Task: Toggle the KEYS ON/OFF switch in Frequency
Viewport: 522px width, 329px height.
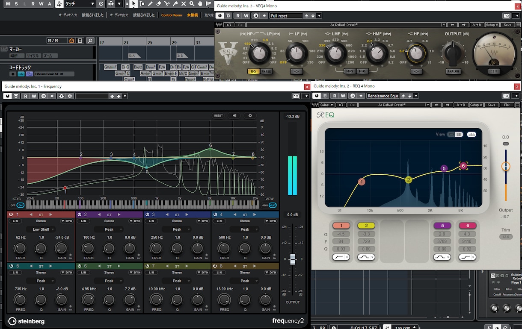Action: click(x=17, y=206)
